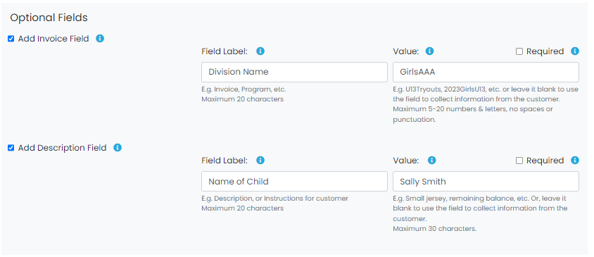Click info icon next to invoice Field Label
This screenshot has height=257, width=594.
point(260,51)
